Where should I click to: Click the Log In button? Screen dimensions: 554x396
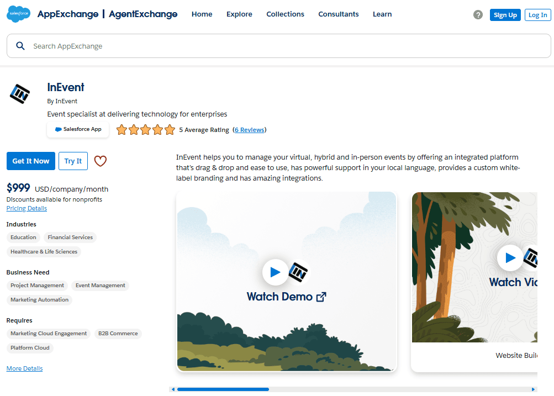(x=537, y=15)
